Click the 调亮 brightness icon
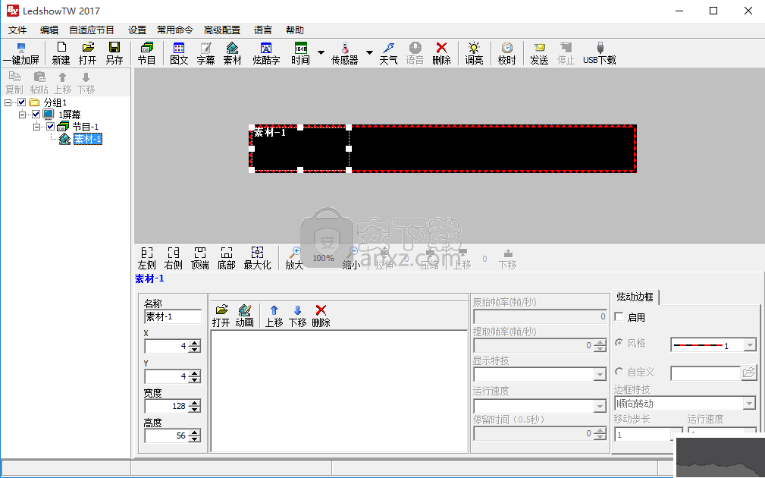Image resolution: width=765 pixels, height=478 pixels. pos(474,53)
